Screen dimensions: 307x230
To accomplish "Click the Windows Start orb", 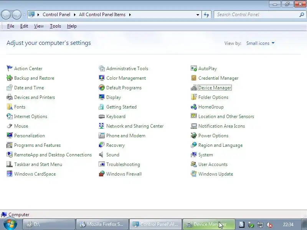I will (10, 224).
